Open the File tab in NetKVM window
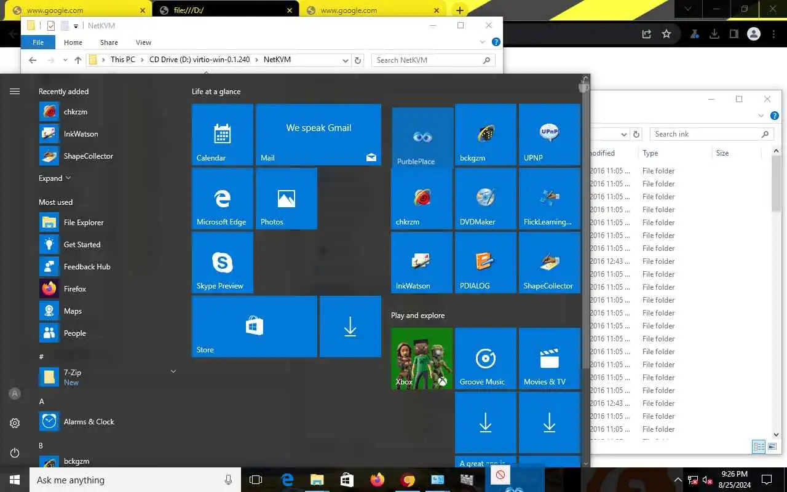Screen dimensions: 787x492 tap(38, 42)
